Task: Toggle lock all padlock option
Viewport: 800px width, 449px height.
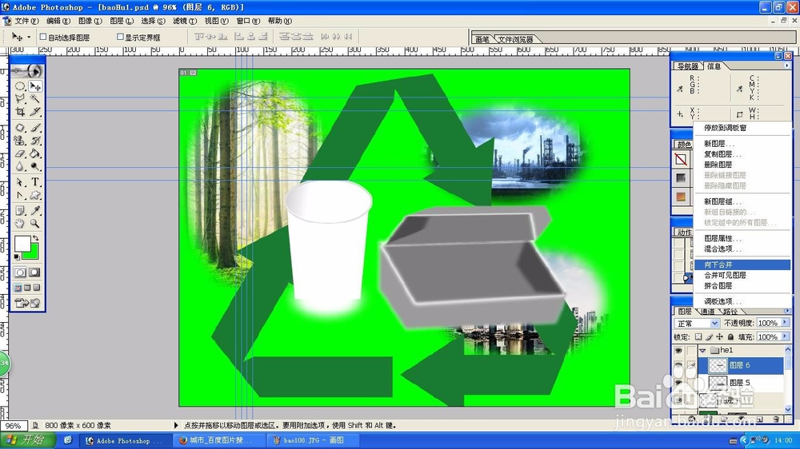Action: pyautogui.click(x=730, y=337)
